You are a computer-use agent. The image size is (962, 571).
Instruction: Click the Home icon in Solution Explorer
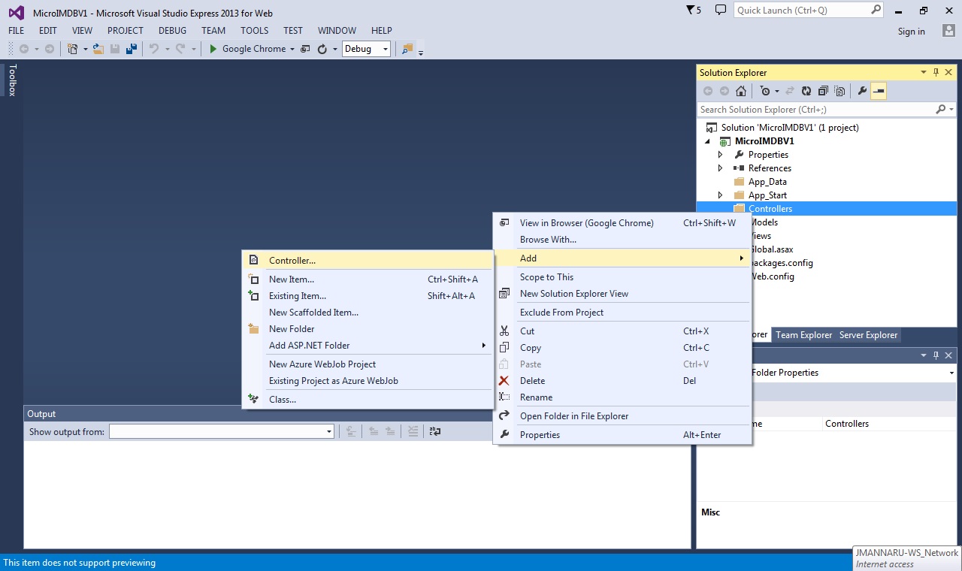point(741,91)
